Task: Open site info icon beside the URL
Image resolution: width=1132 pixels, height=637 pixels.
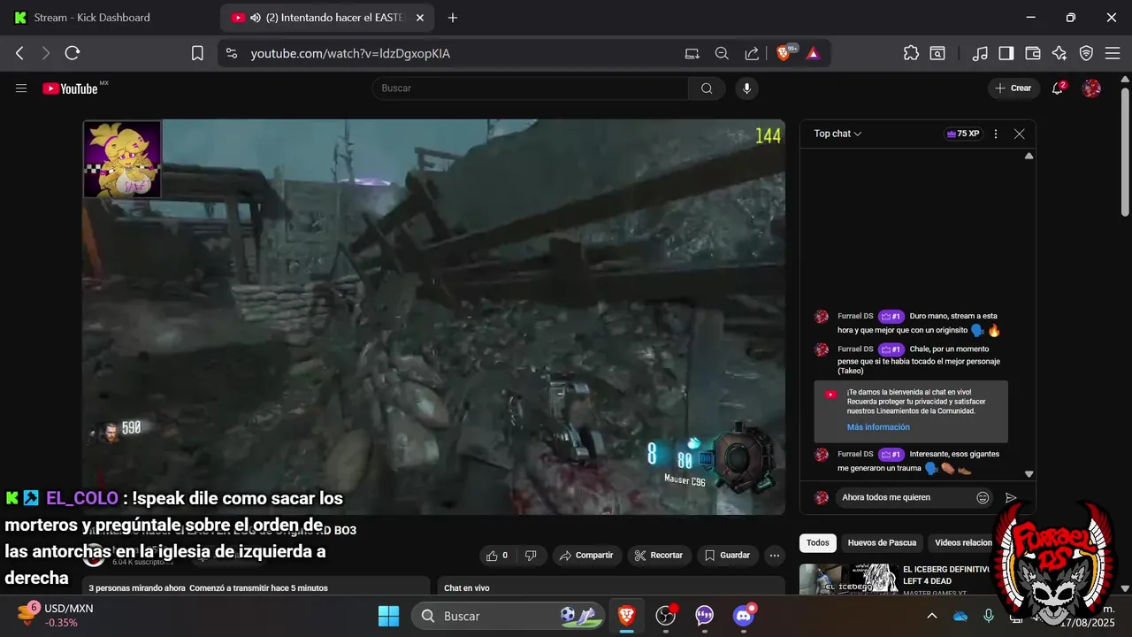Action: click(232, 53)
